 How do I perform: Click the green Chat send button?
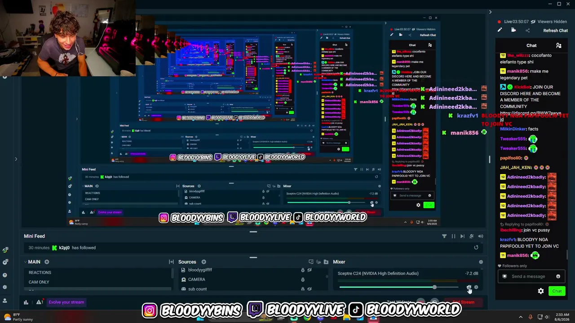pyautogui.click(x=557, y=291)
